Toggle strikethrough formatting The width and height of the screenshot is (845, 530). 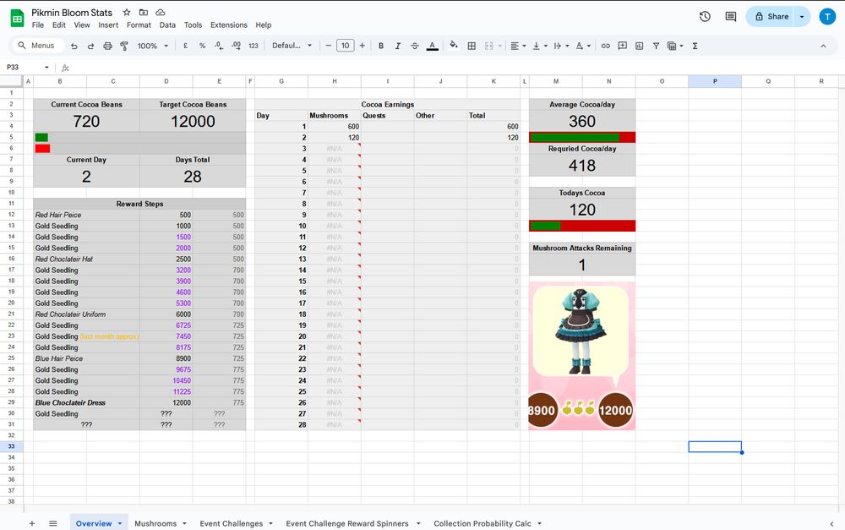click(x=414, y=46)
